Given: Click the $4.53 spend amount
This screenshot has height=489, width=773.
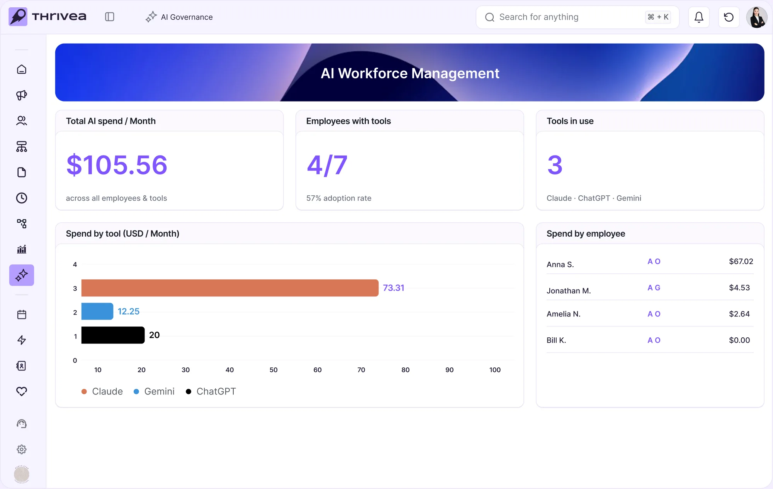Looking at the screenshot, I should tap(739, 288).
